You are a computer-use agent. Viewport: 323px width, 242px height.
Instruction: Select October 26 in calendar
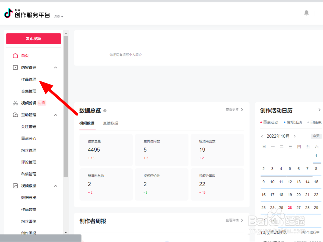pos(290,208)
